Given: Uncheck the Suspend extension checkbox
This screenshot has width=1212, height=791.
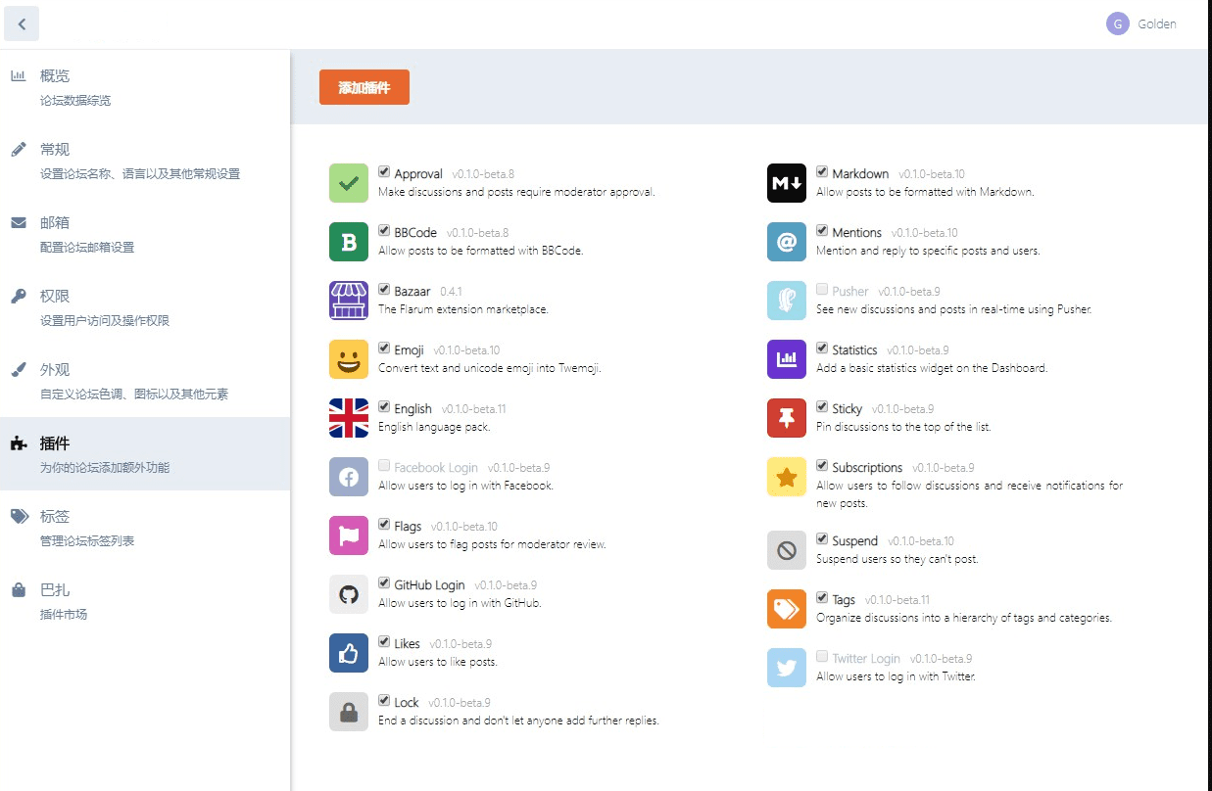Looking at the screenshot, I should coord(823,539).
